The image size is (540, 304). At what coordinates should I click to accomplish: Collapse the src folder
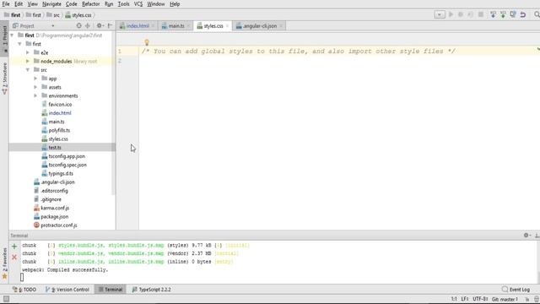coord(28,69)
